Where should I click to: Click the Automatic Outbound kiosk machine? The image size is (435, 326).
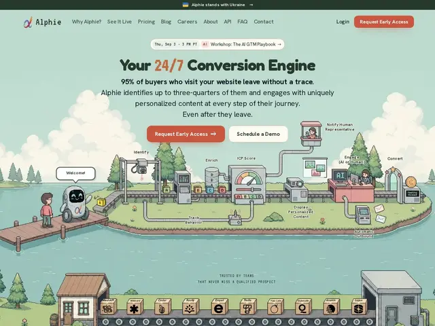pos(363,215)
